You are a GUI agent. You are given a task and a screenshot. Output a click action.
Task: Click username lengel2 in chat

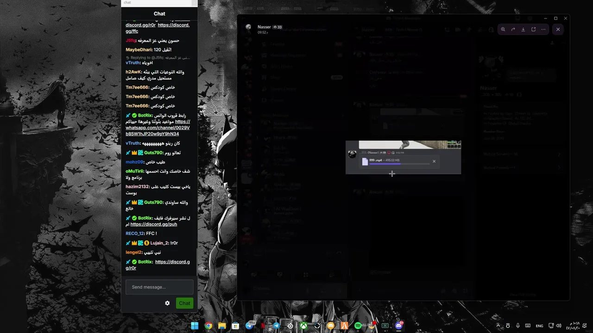click(x=133, y=253)
